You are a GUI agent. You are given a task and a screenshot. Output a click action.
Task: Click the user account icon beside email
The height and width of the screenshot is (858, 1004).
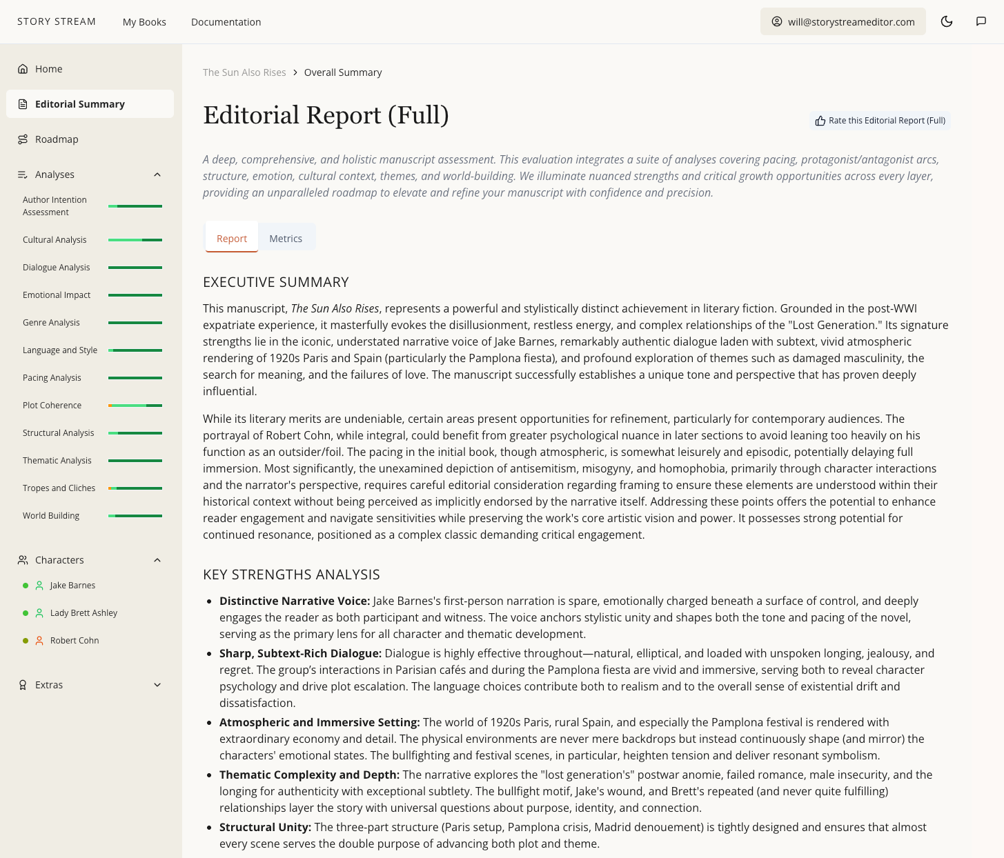click(x=777, y=21)
